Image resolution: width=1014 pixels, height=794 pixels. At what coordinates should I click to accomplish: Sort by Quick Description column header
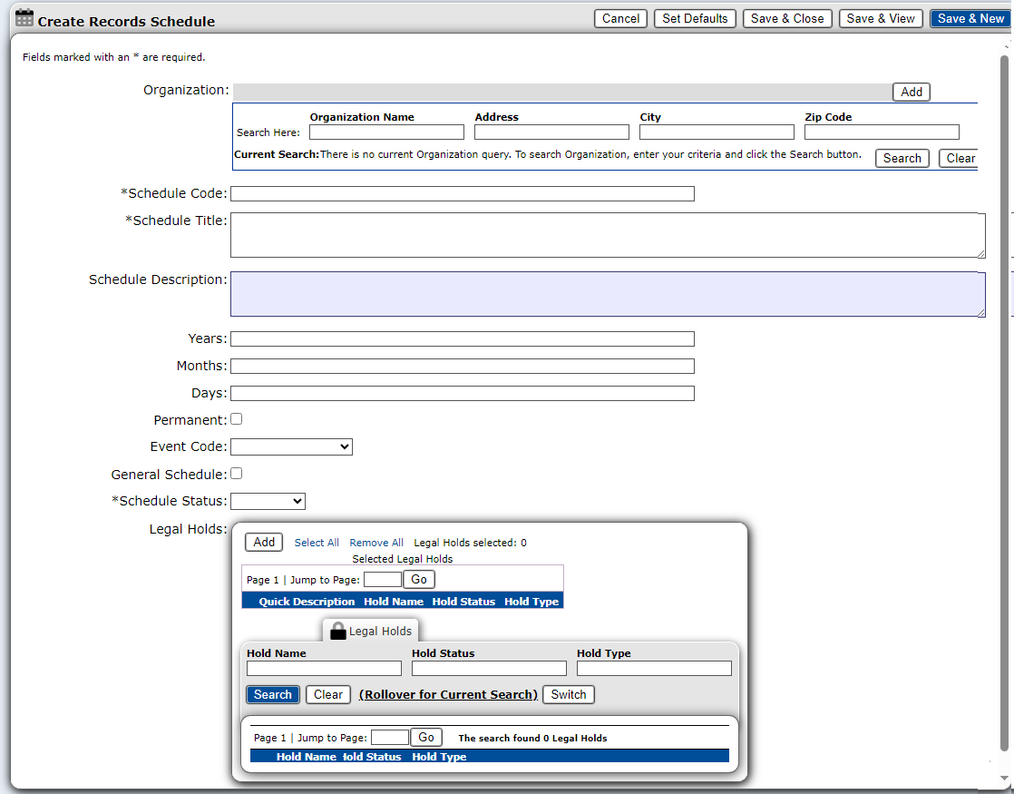click(307, 602)
